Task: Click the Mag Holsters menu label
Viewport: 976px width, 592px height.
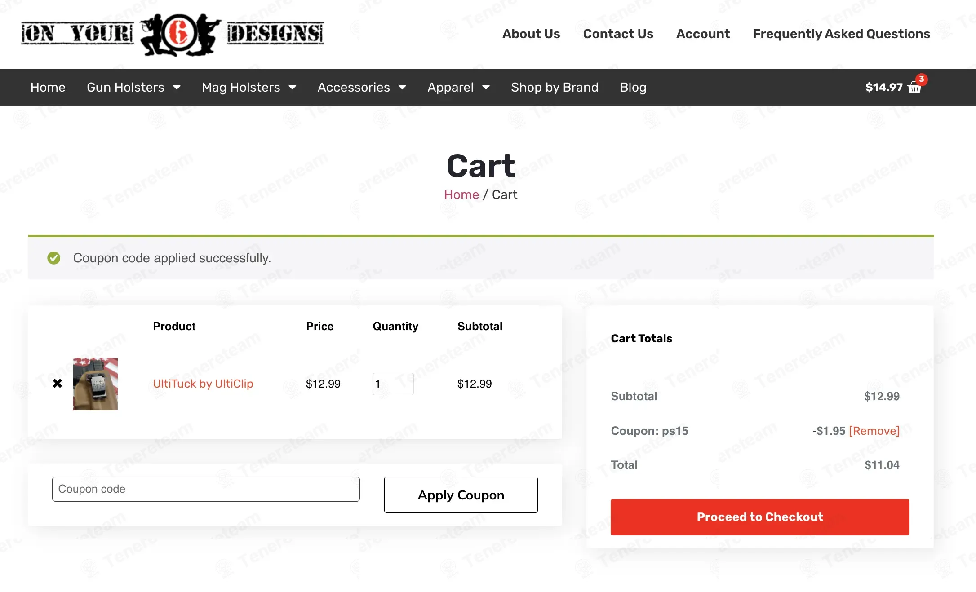Action: click(x=241, y=87)
